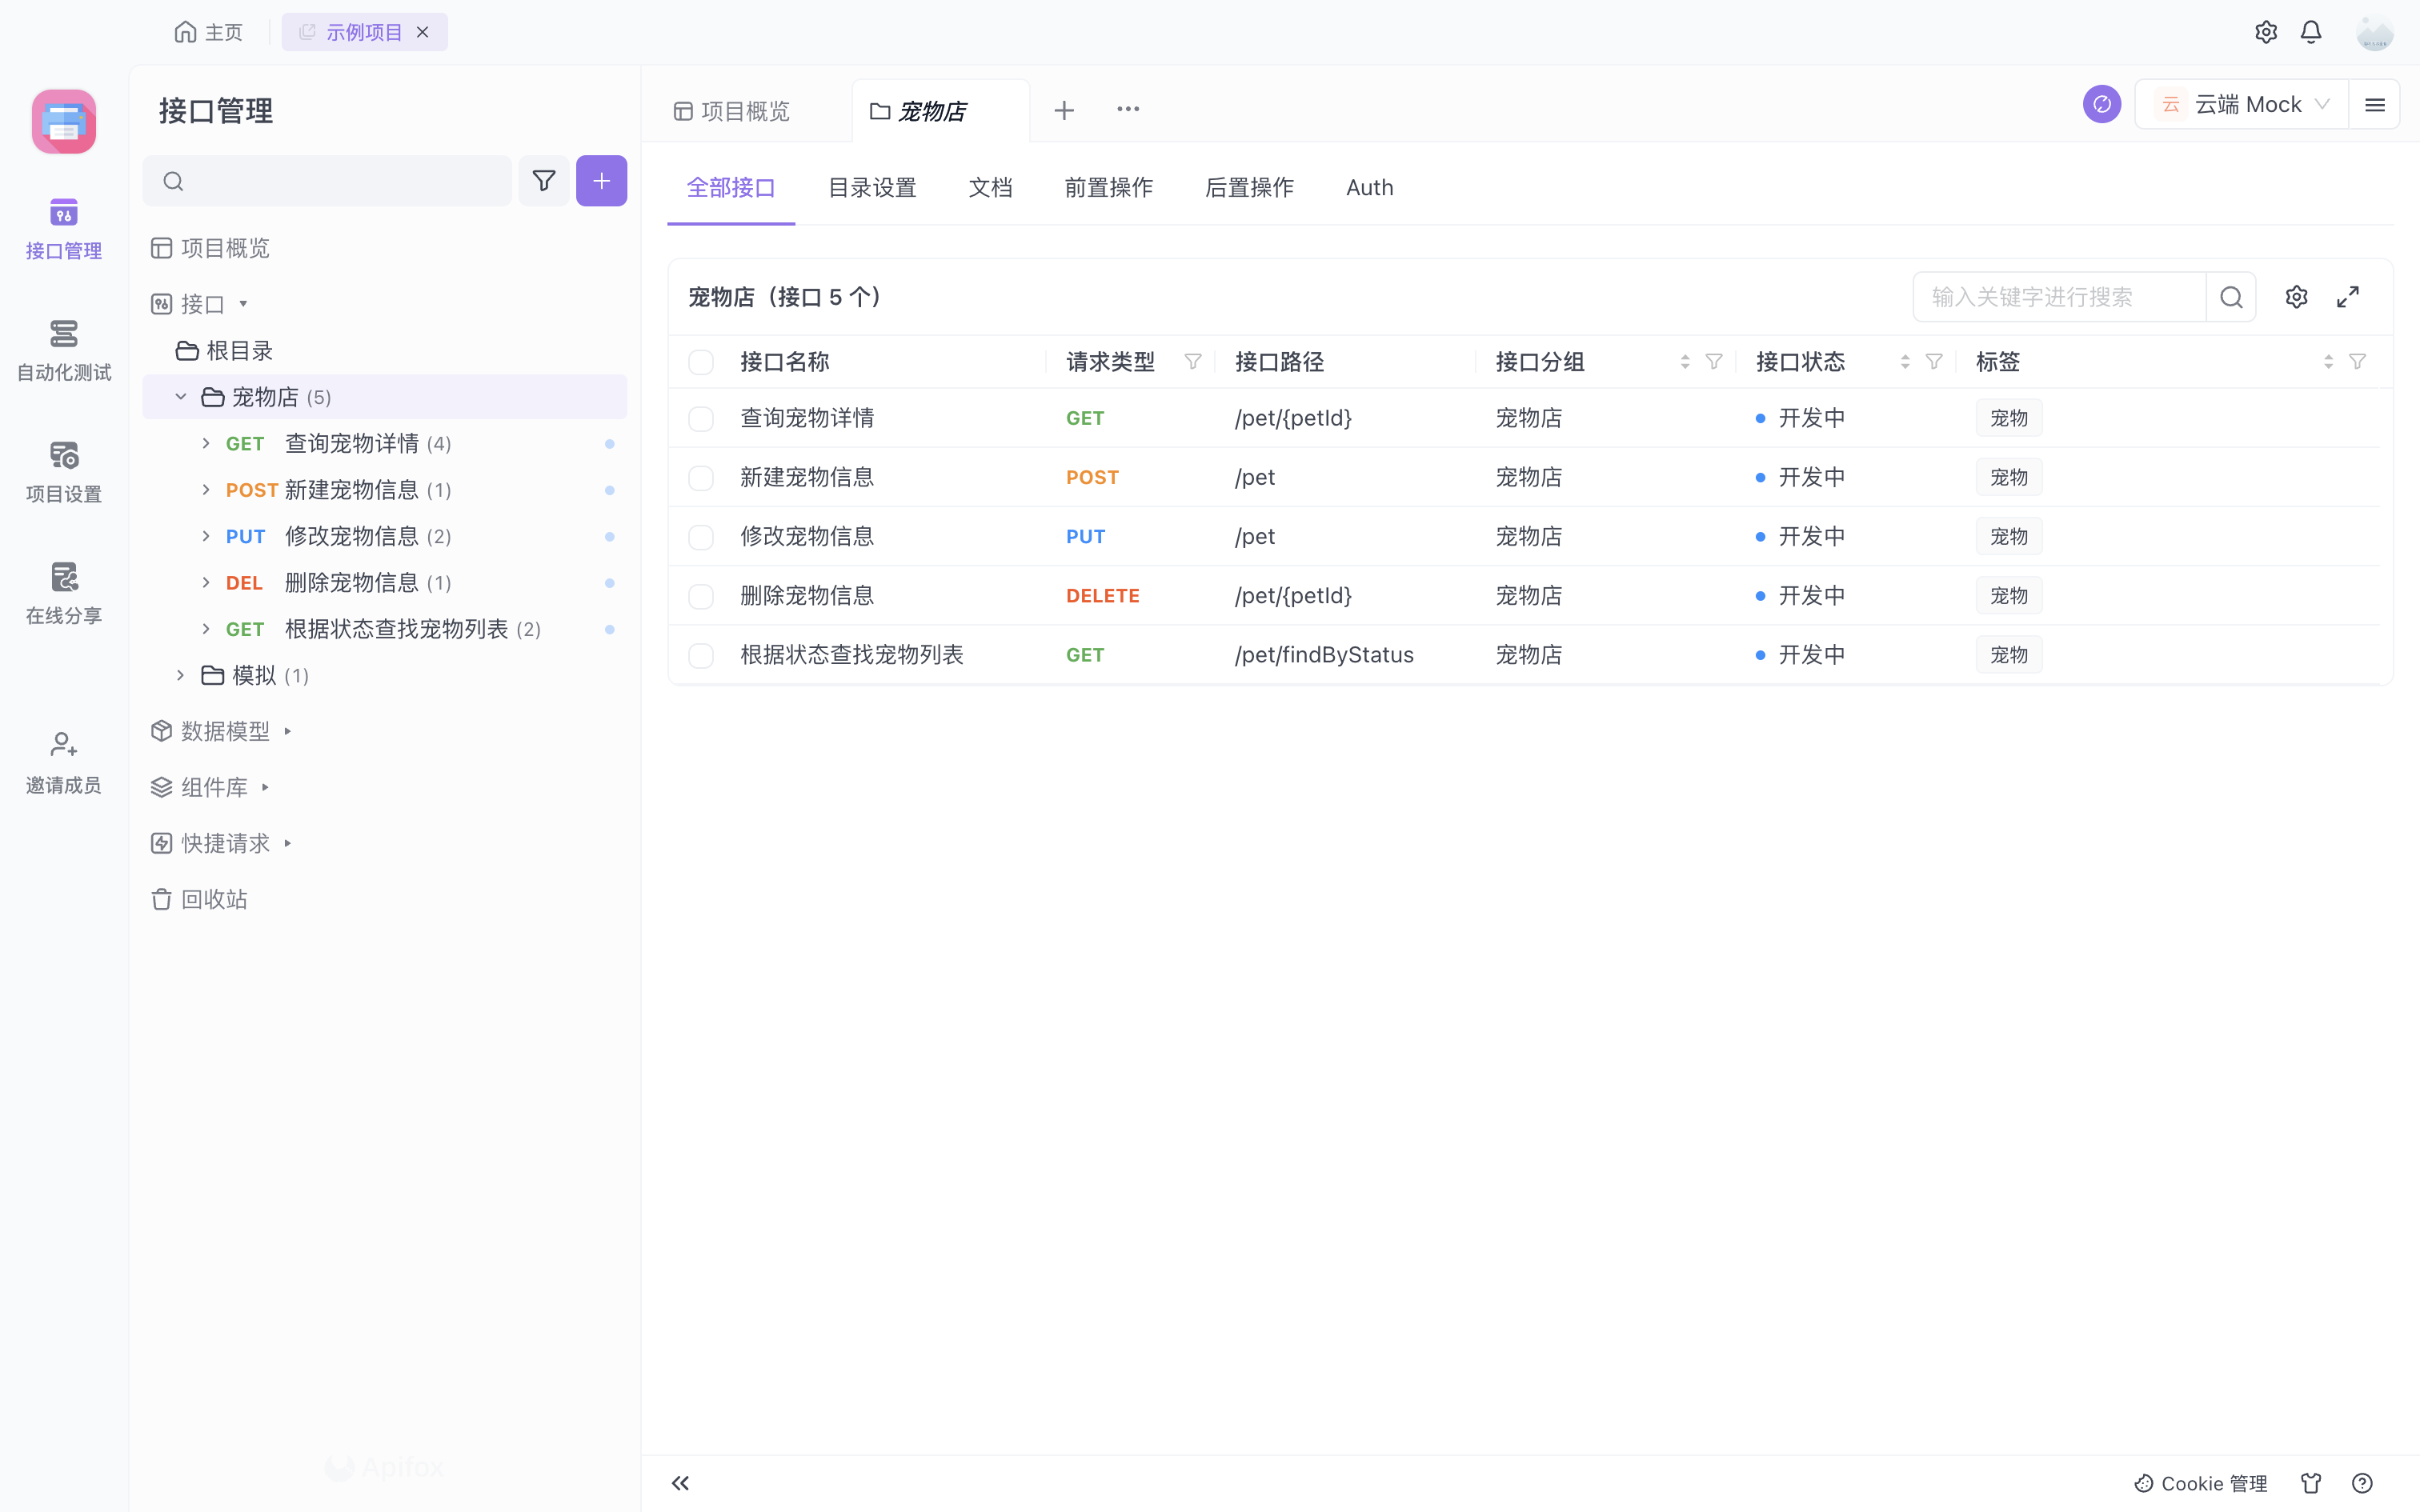Check the 删除宠物信息 row checkbox
The width and height of the screenshot is (2420, 1512).
click(x=701, y=596)
